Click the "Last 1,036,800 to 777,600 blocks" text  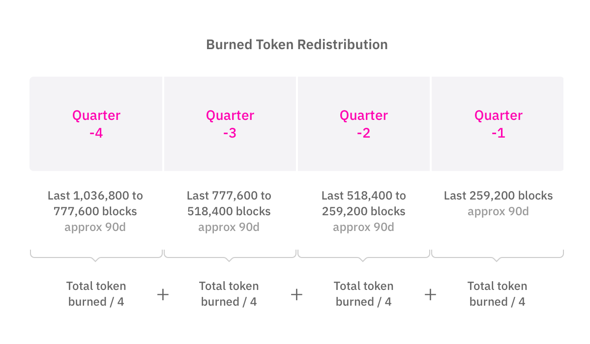[x=95, y=203]
